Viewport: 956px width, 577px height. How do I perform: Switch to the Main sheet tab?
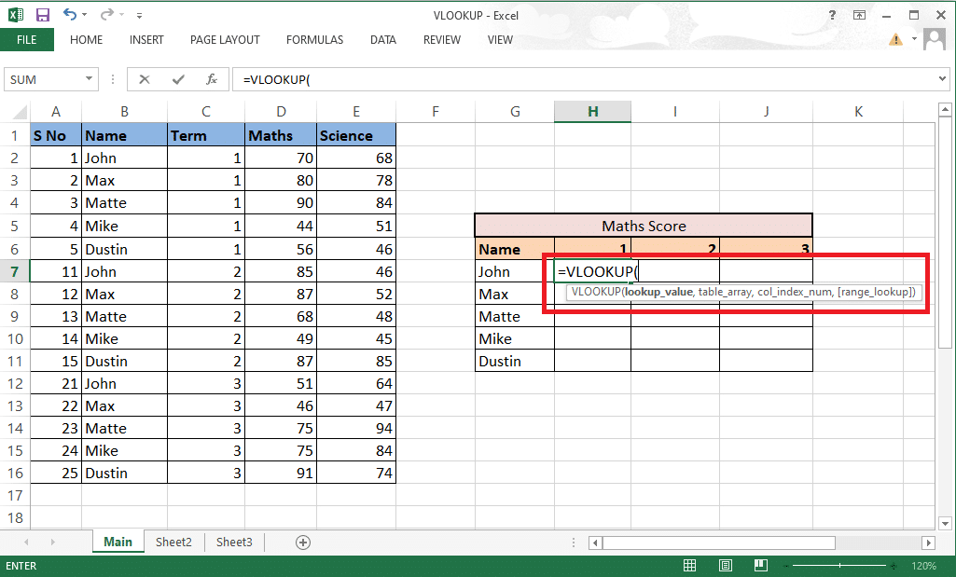tap(118, 543)
